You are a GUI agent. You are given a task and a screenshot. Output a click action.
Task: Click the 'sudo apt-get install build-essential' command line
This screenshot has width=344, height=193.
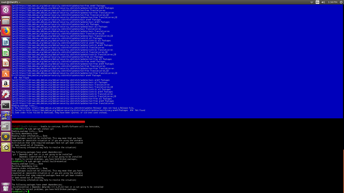coord(39,161)
